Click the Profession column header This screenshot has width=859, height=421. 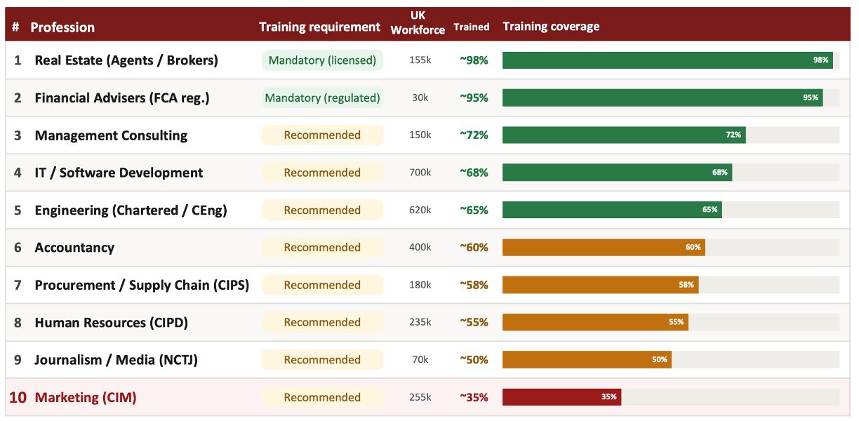click(62, 27)
